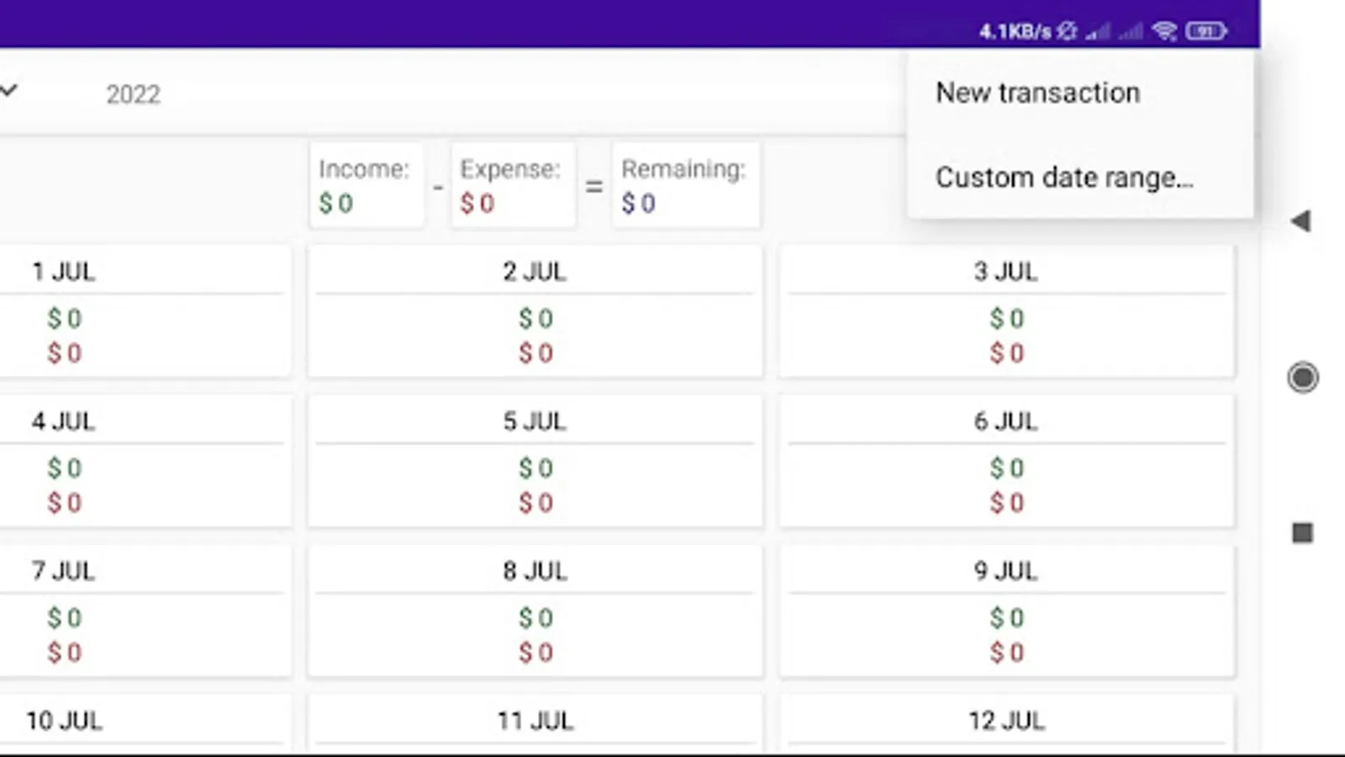This screenshot has width=1345, height=757.
Task: Select the 9 JUL day card
Action: tap(1006, 611)
